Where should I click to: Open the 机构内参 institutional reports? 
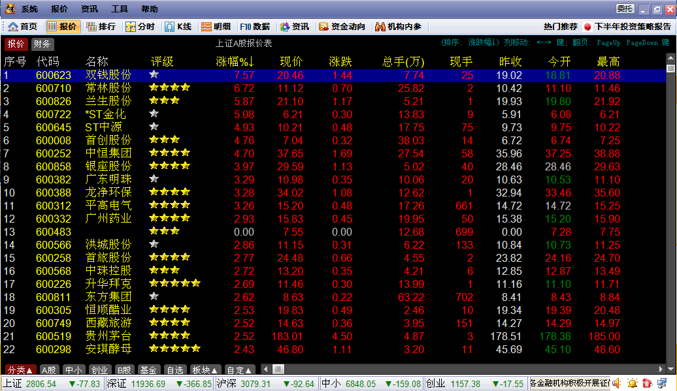click(398, 27)
